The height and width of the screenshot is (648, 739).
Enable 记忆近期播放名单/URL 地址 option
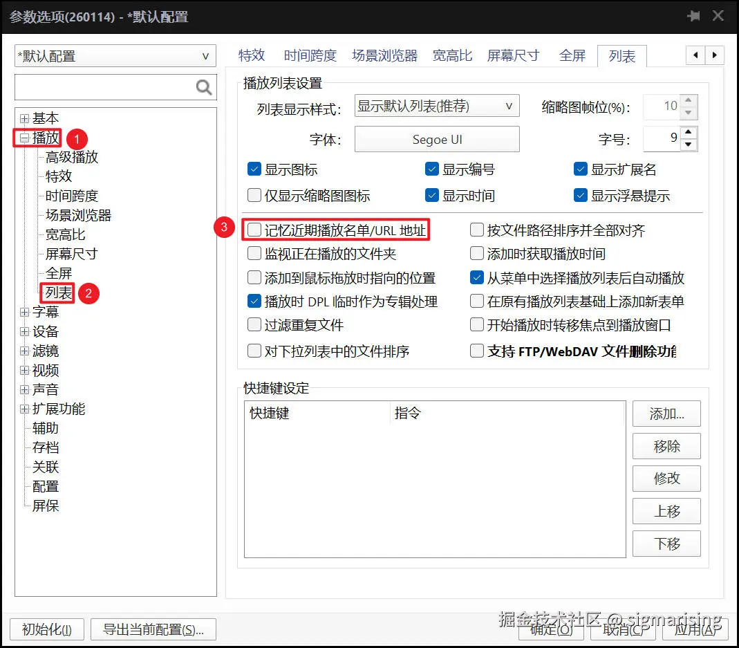click(254, 228)
